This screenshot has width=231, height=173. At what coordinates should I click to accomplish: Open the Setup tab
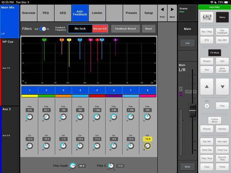149,13
